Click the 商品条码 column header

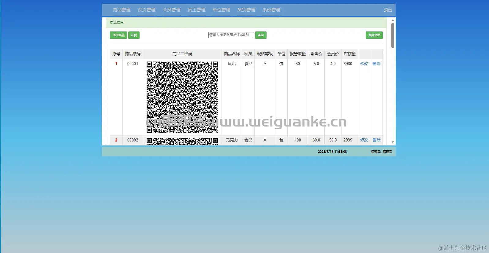click(x=133, y=54)
